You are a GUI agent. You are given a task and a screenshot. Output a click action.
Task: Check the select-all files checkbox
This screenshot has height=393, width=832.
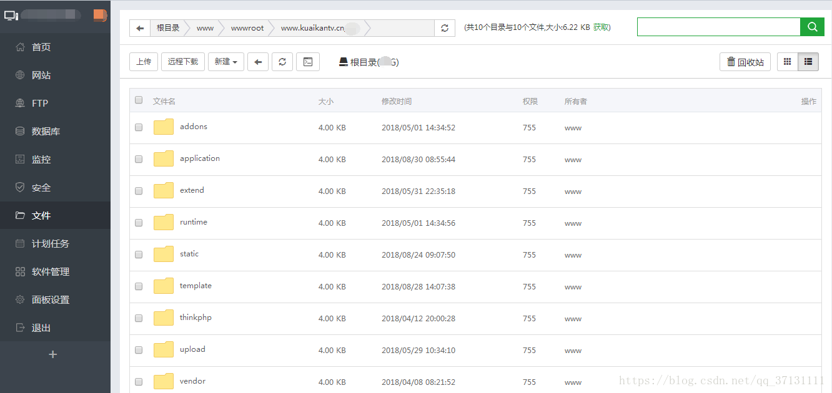click(139, 100)
